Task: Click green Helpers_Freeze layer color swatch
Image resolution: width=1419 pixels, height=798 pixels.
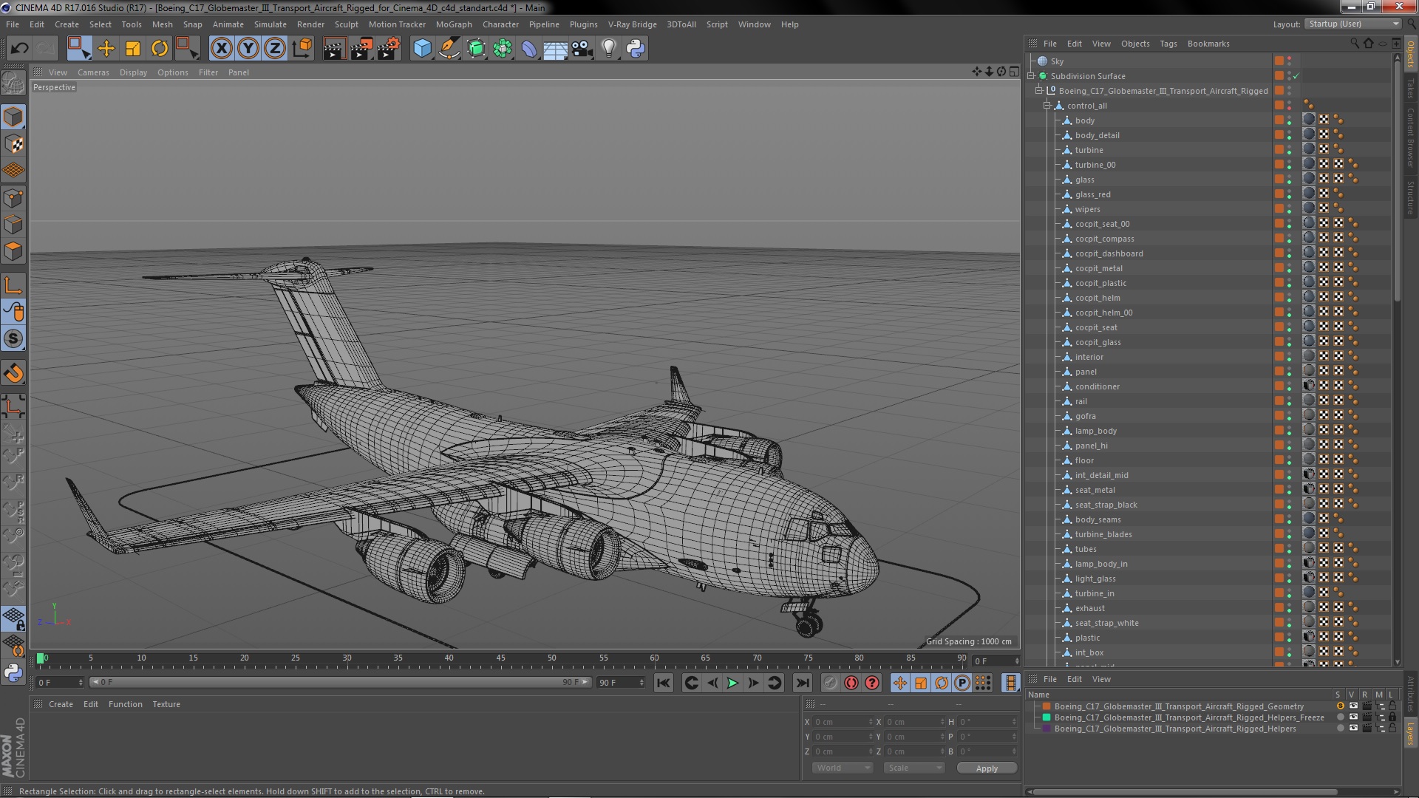Action: [1047, 717]
